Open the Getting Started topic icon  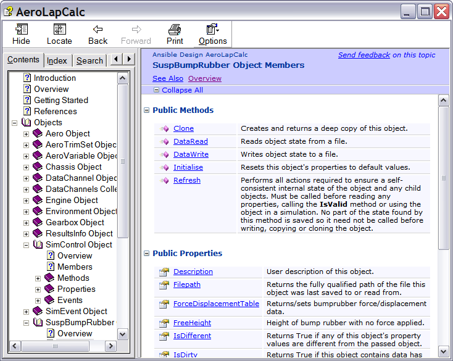(x=27, y=100)
